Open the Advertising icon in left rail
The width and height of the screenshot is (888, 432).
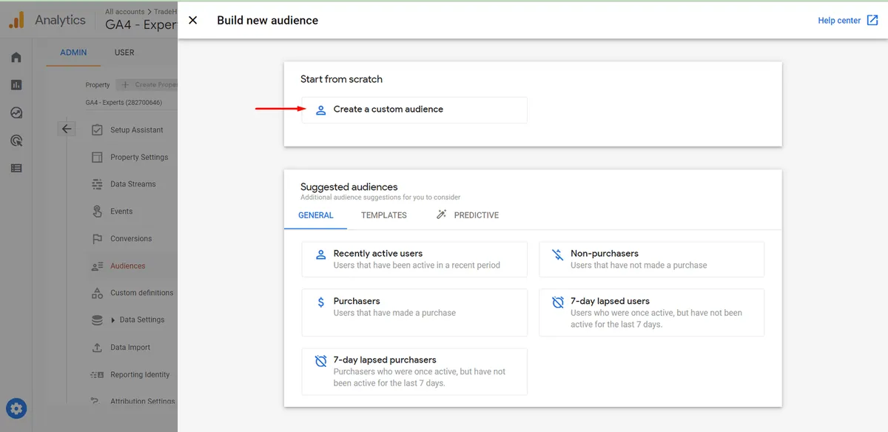pyautogui.click(x=16, y=141)
